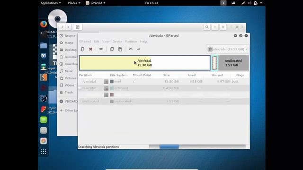Launch Firefox from the dock

44,24
